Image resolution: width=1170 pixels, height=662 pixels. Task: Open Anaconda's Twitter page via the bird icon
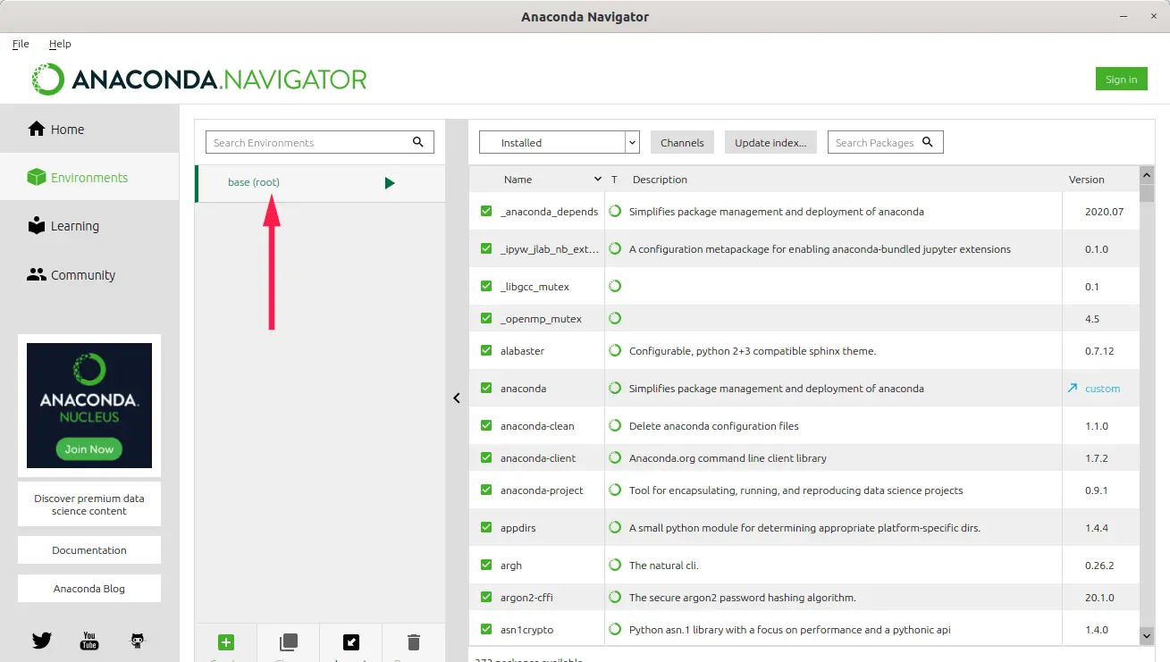41,640
